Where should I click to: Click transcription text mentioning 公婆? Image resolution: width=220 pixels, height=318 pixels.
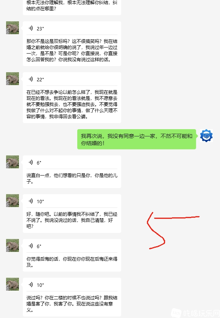tap(72, 104)
